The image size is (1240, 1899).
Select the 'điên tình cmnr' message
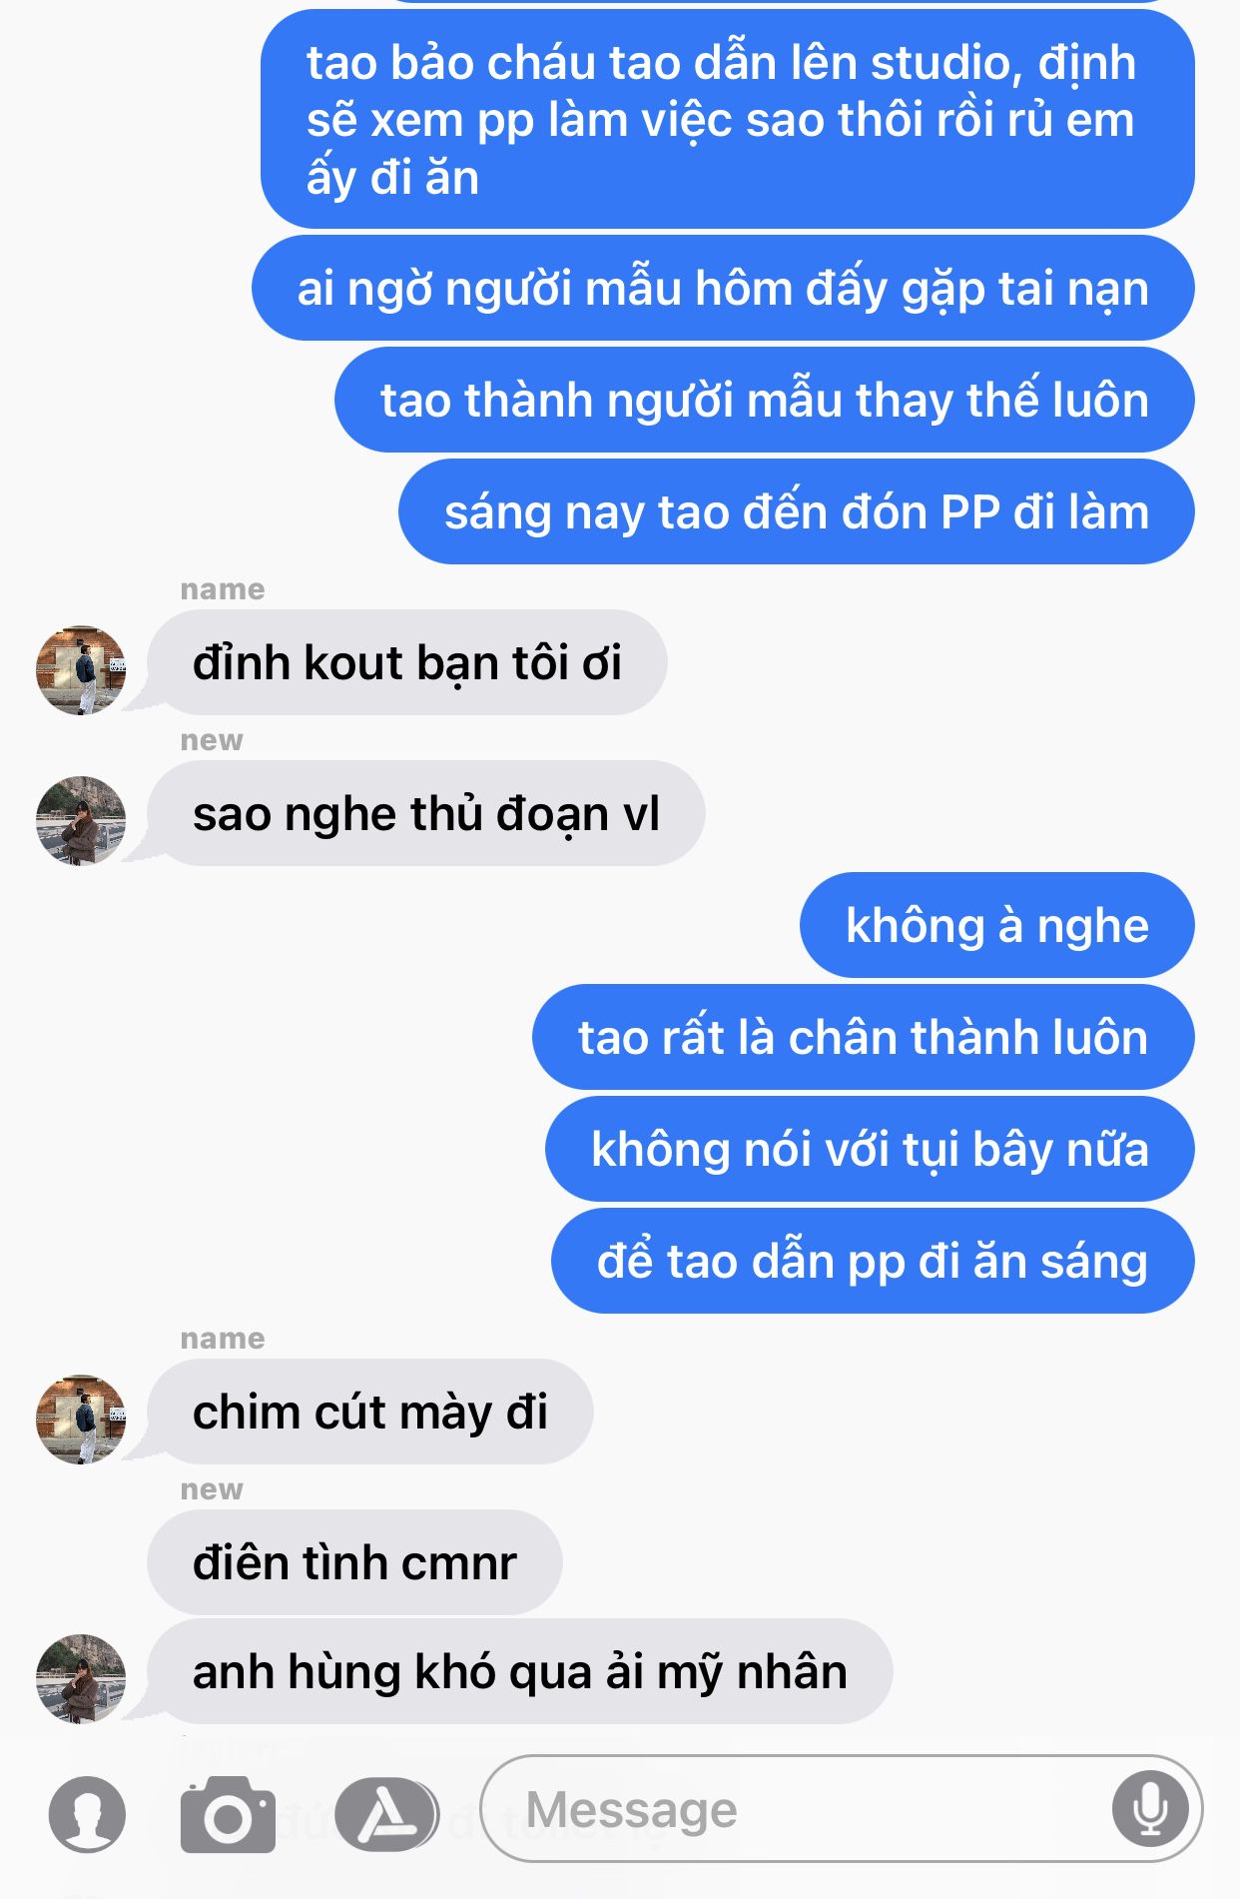click(354, 1563)
